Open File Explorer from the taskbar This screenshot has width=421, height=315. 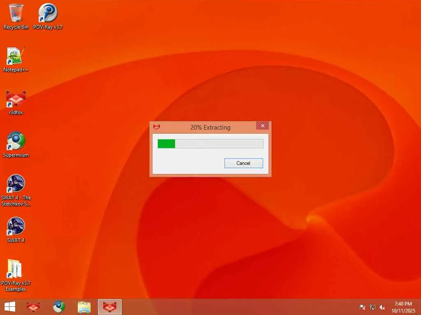pos(84,307)
